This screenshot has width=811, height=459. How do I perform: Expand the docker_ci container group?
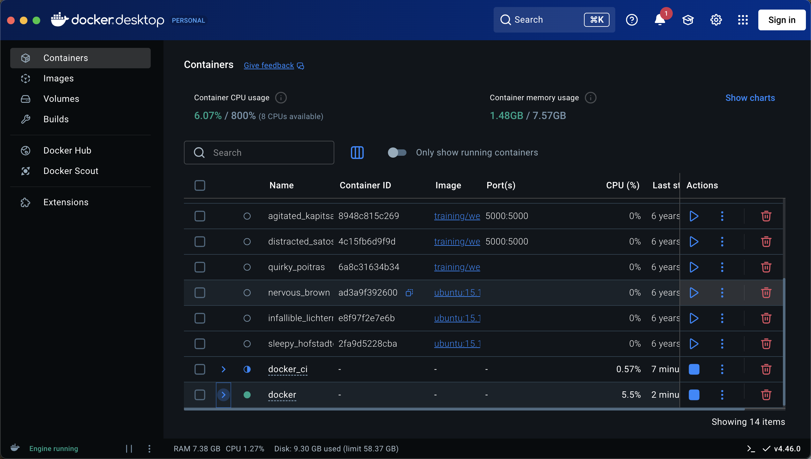click(x=224, y=369)
